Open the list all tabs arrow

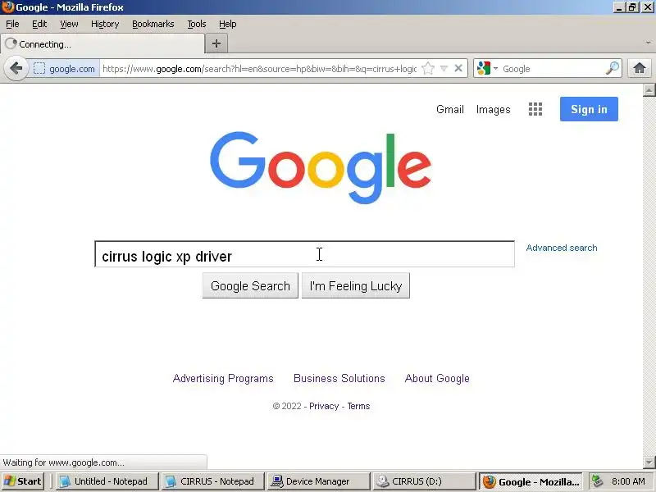coord(648,43)
